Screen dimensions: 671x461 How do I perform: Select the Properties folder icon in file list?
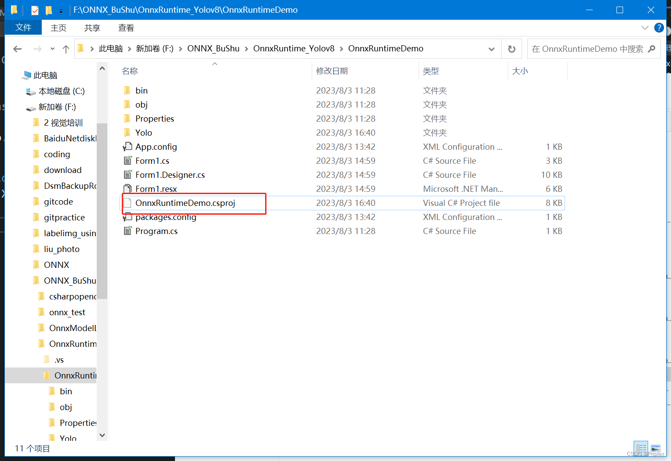point(127,119)
